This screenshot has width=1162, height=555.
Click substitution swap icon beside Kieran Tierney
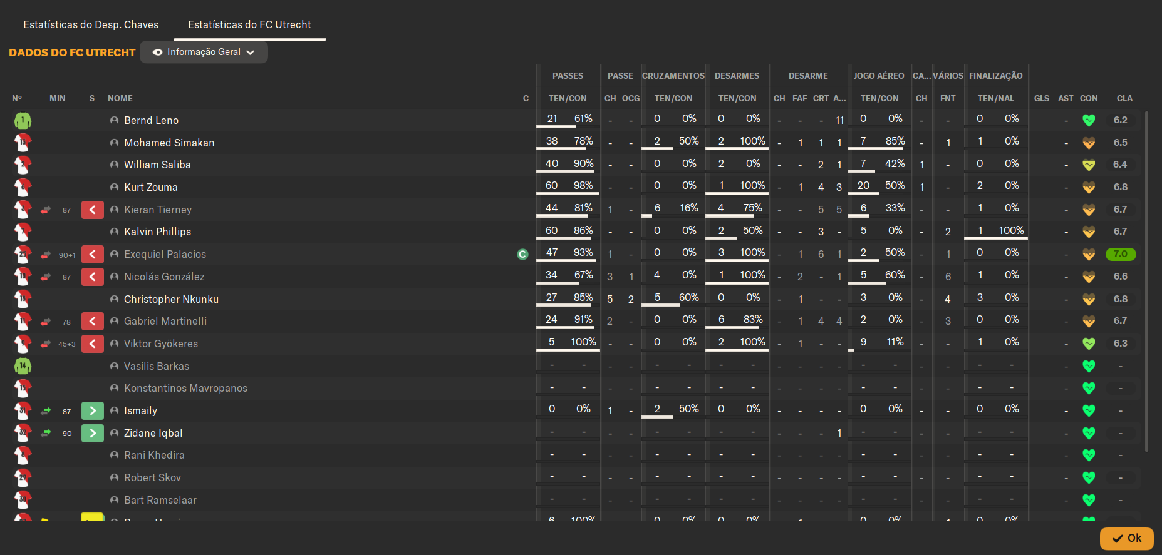pos(46,210)
